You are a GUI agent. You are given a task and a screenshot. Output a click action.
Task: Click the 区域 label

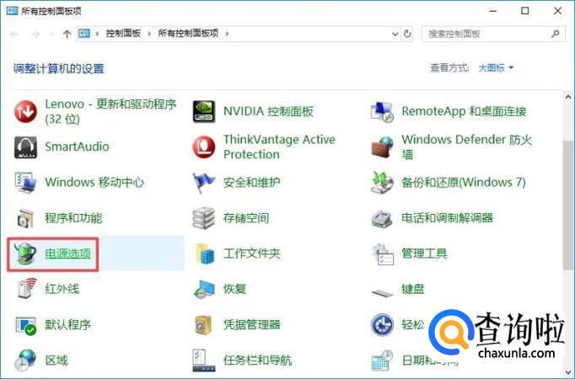[x=56, y=360]
